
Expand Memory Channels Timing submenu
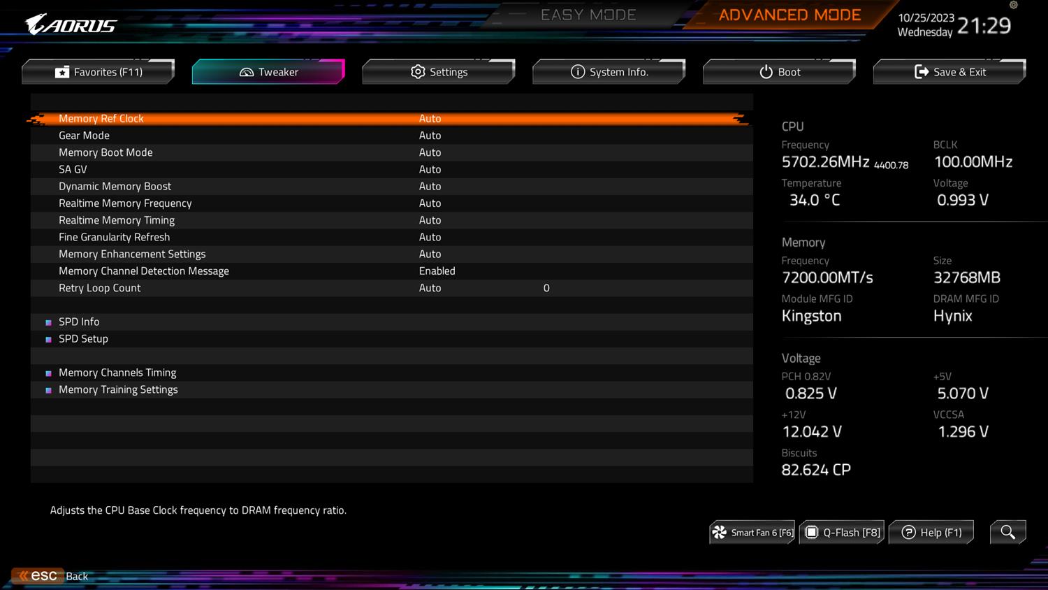(x=117, y=373)
